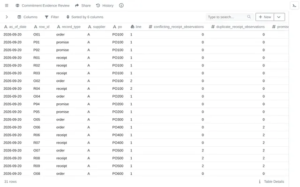Add a New record
Viewport: 300px width, 187px height.
coord(265,17)
